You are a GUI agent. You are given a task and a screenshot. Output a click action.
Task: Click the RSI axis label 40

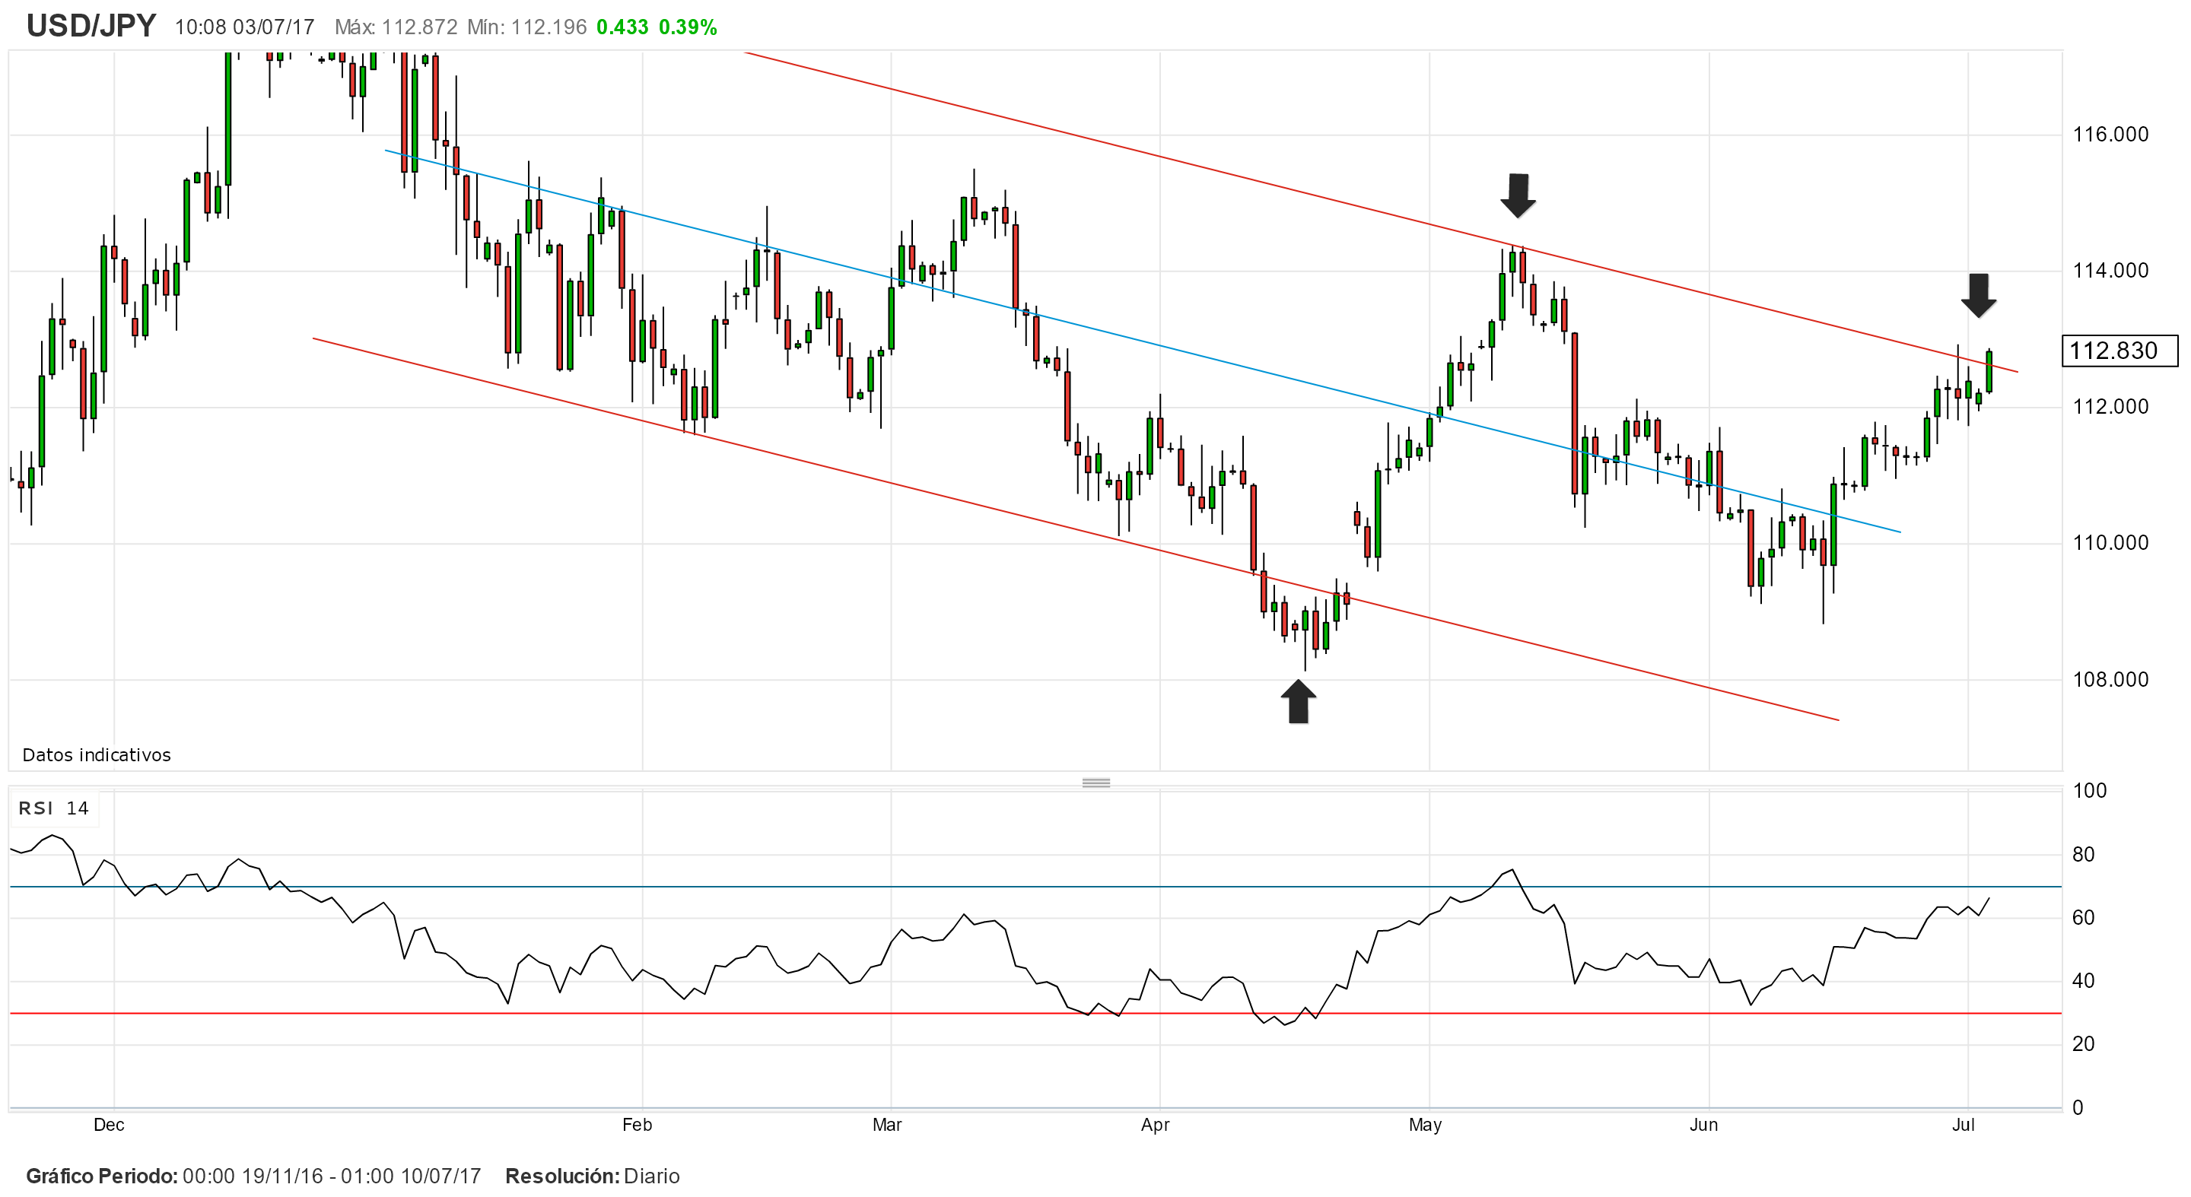[2084, 981]
